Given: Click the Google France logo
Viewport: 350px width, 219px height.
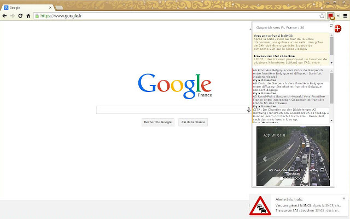Looking at the screenshot, I should coord(175,86).
